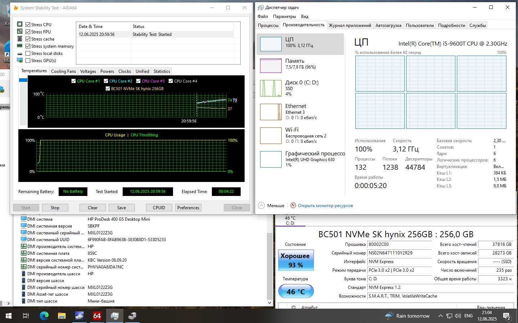Open Открыть монитор ресурсов link
518x323 pixels.
[325, 206]
